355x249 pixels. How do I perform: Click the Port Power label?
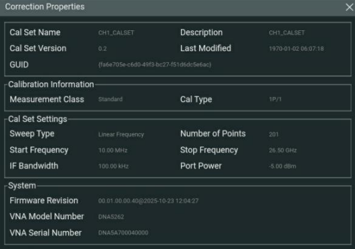click(x=201, y=166)
